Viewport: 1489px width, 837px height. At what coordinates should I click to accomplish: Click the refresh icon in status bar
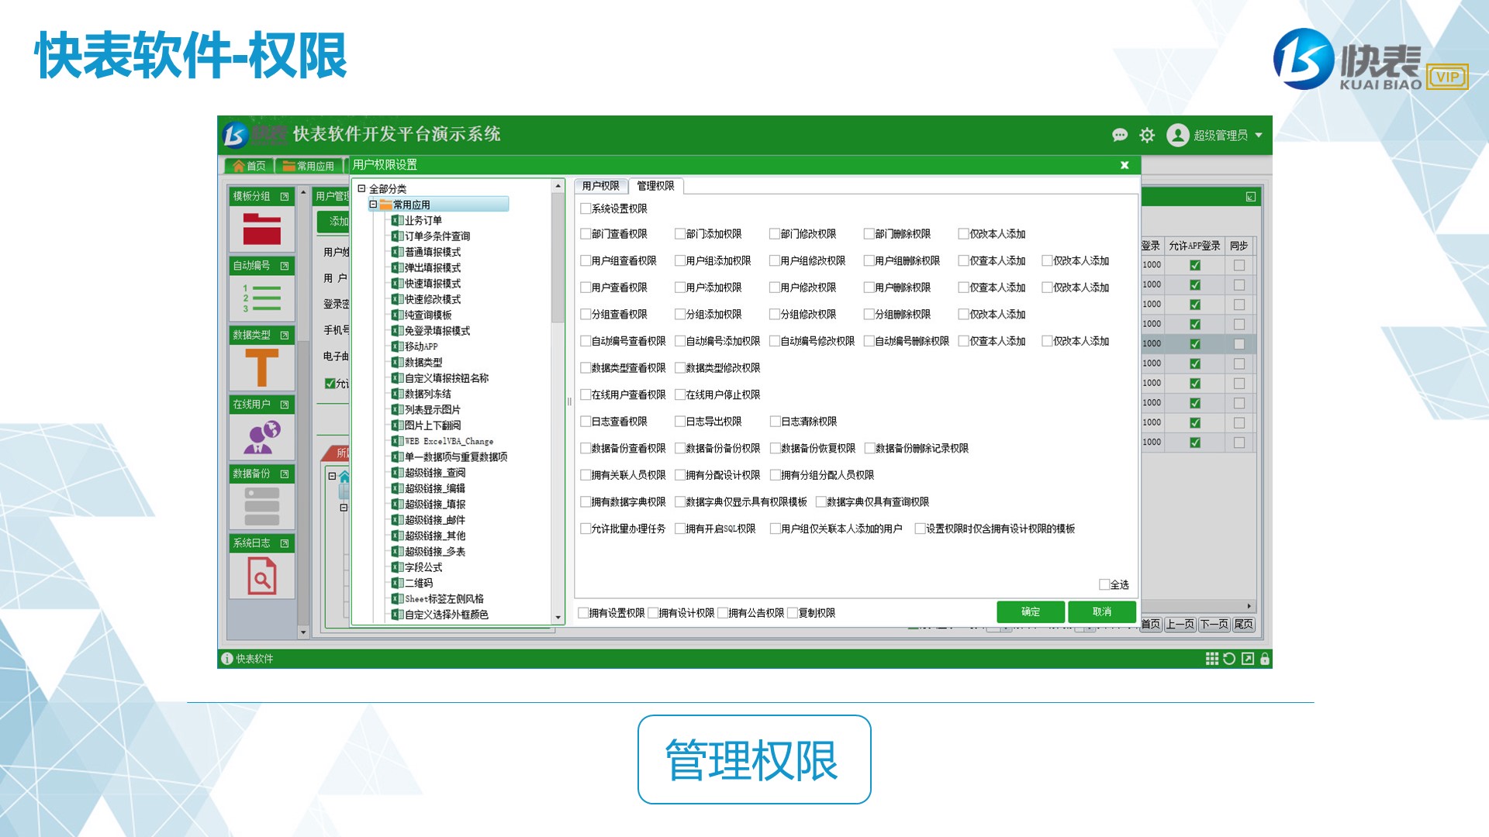1229,659
